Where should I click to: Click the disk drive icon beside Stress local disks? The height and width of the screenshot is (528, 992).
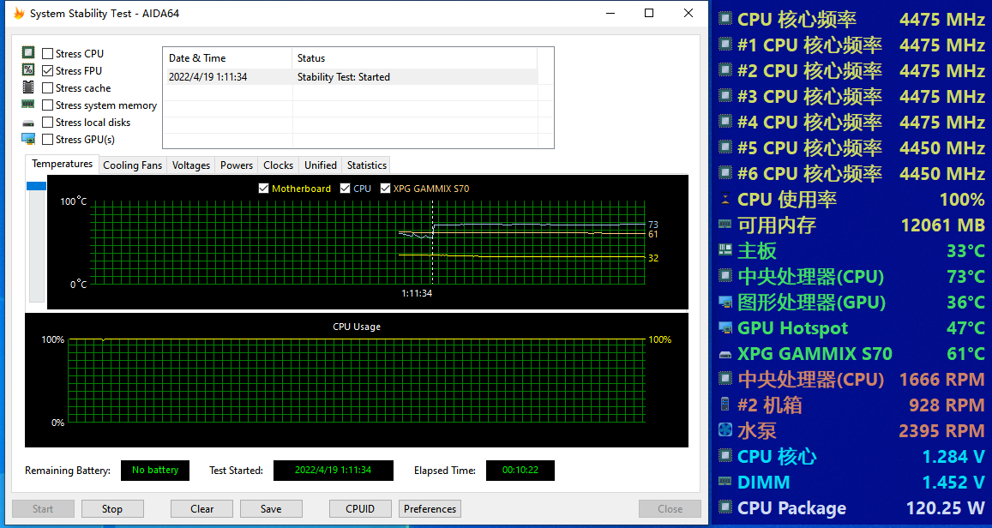coord(28,123)
